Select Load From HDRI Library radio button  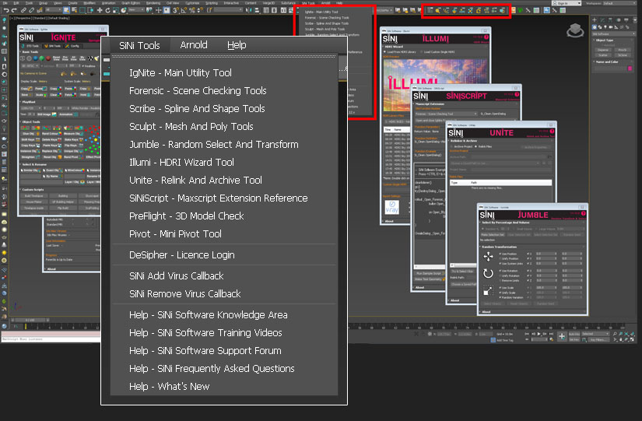[x=384, y=52]
